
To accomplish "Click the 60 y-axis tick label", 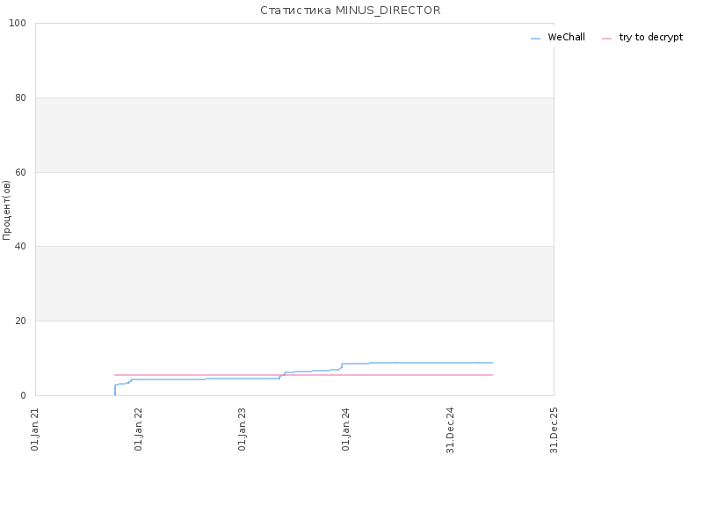I will coord(20,172).
